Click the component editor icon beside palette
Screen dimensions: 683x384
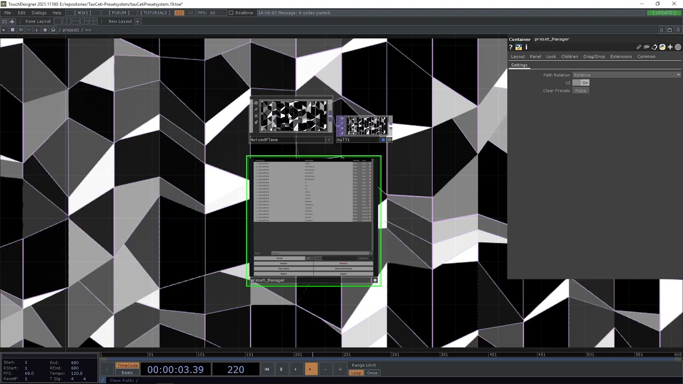[12, 21]
